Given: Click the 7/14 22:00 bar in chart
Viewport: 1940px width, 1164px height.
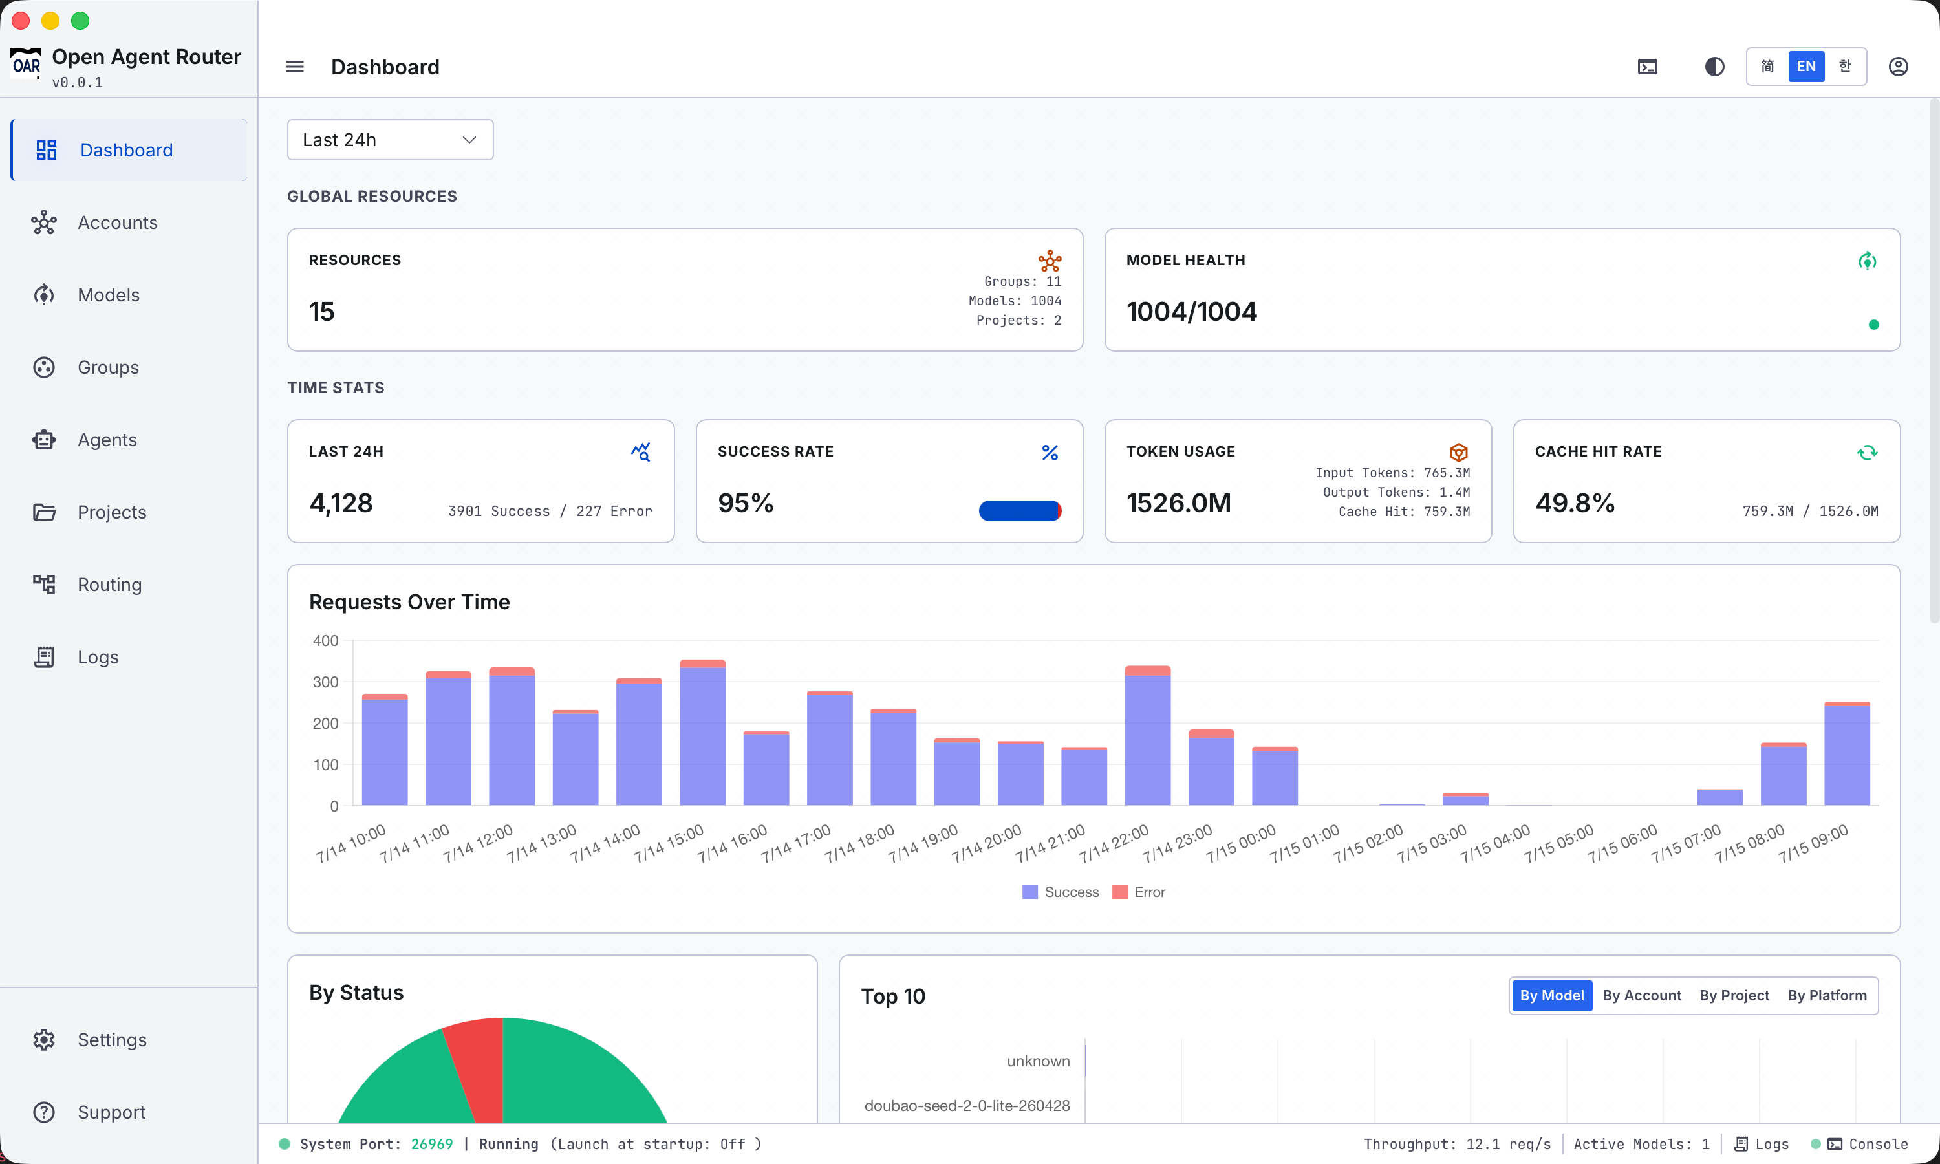Looking at the screenshot, I should [x=1147, y=736].
